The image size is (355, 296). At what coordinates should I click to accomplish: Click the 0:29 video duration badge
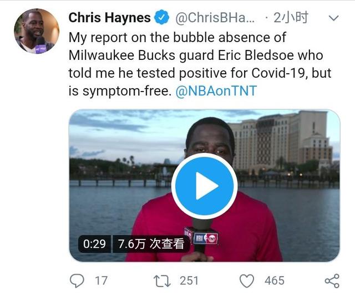click(x=94, y=244)
